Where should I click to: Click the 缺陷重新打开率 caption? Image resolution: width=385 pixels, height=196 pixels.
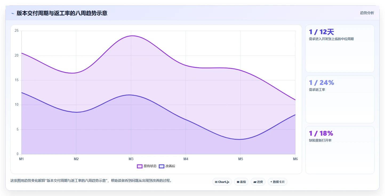click(320, 140)
